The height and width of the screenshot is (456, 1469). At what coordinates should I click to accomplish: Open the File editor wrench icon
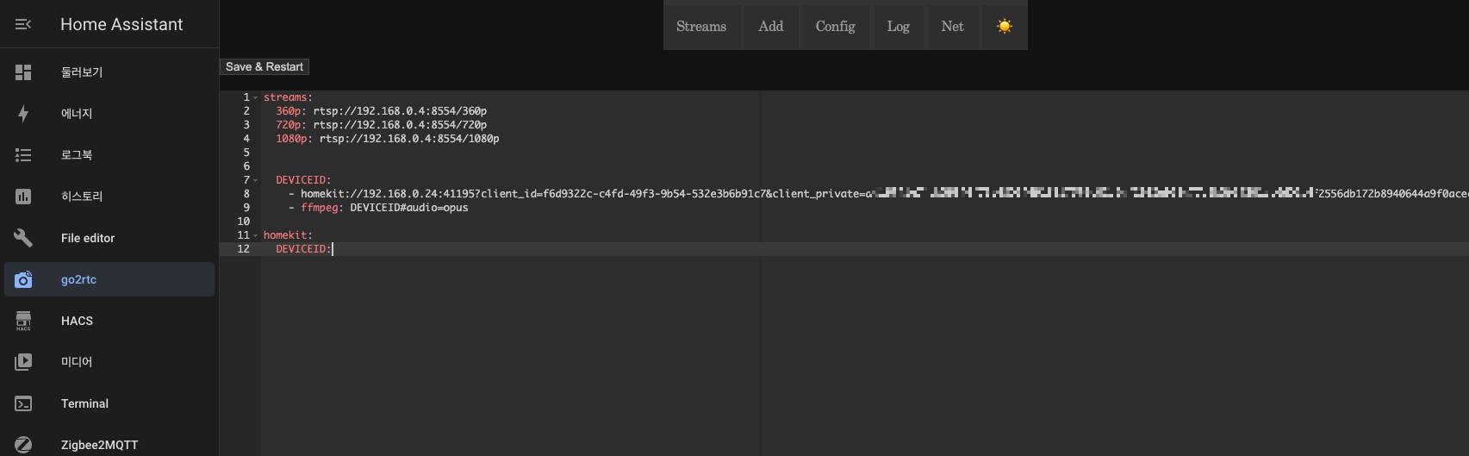[x=23, y=238]
